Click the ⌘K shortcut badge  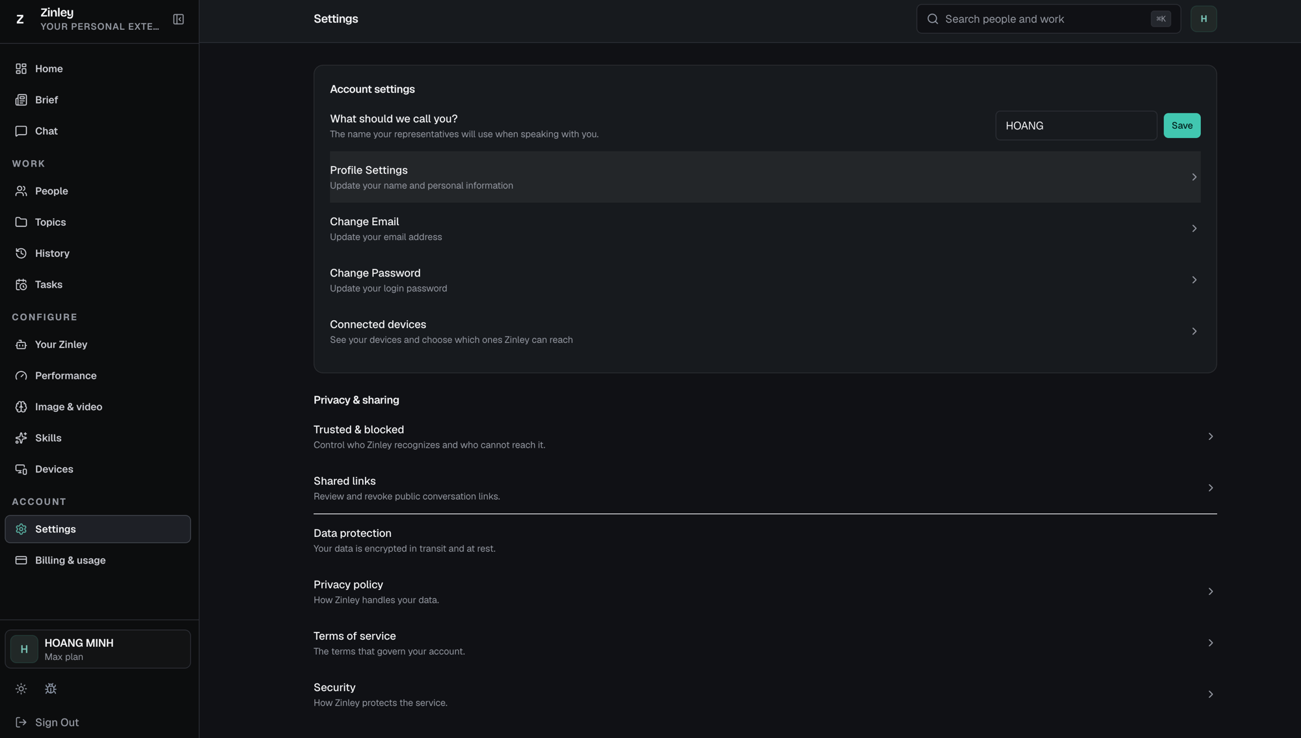1160,19
